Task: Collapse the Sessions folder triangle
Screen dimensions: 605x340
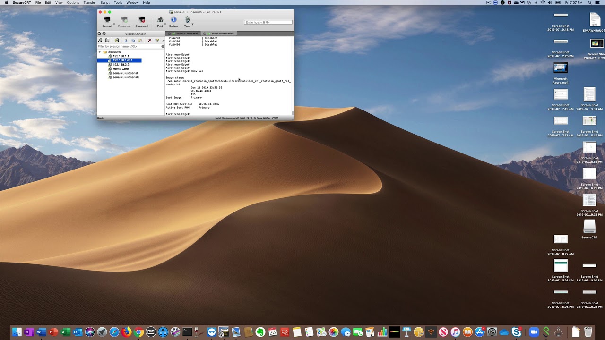Action: [x=100, y=52]
